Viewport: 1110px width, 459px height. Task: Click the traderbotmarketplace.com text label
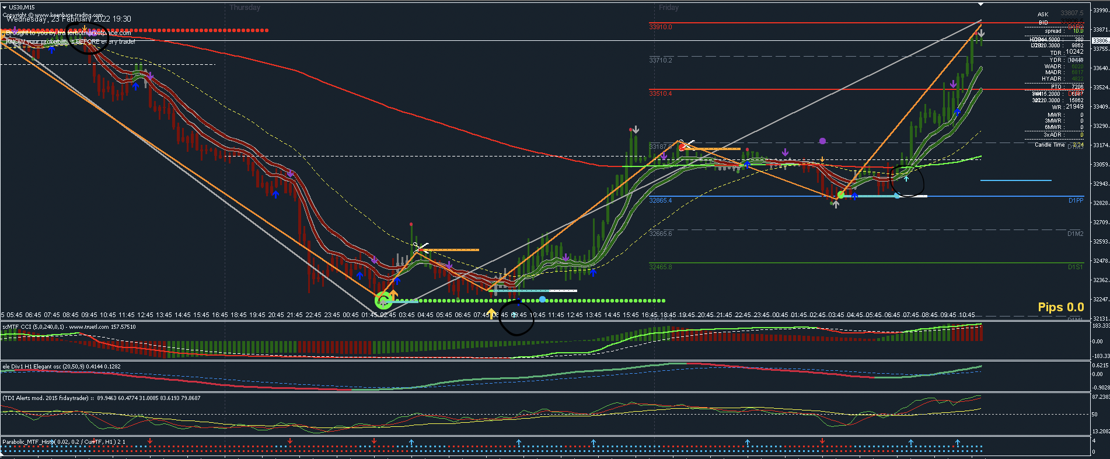tap(95, 33)
